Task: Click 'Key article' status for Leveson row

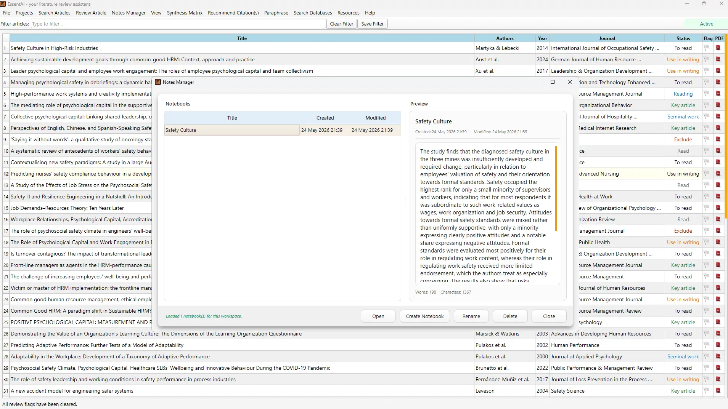Action: (683, 391)
